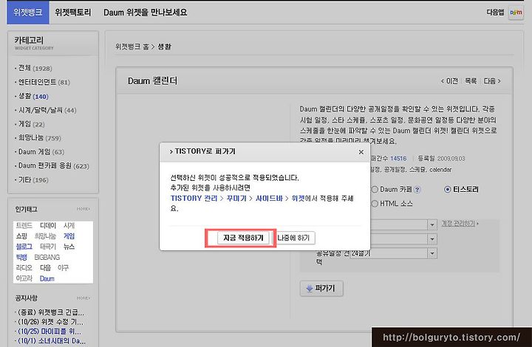Click the 태극기 popular tag
This screenshot has width=532, height=347.
click(x=48, y=247)
